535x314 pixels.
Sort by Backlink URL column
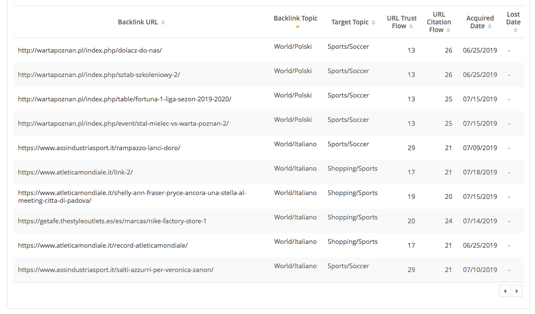[163, 22]
